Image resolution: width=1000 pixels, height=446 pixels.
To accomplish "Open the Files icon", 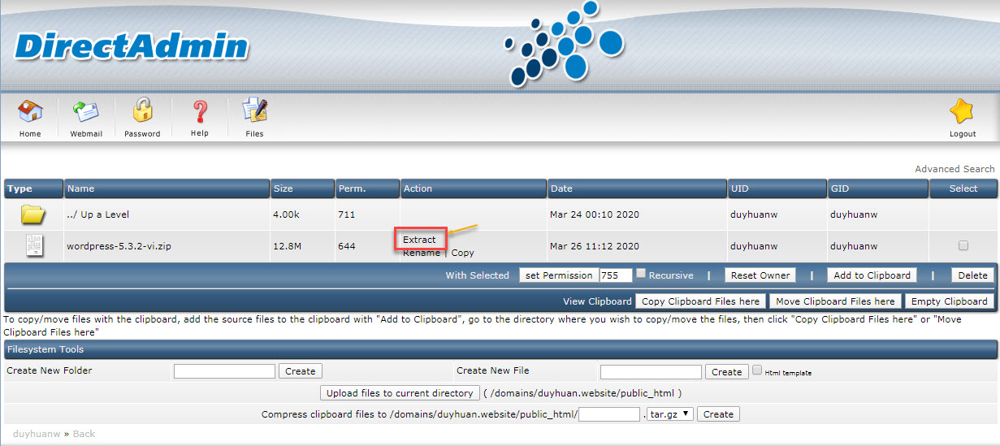I will (x=254, y=112).
